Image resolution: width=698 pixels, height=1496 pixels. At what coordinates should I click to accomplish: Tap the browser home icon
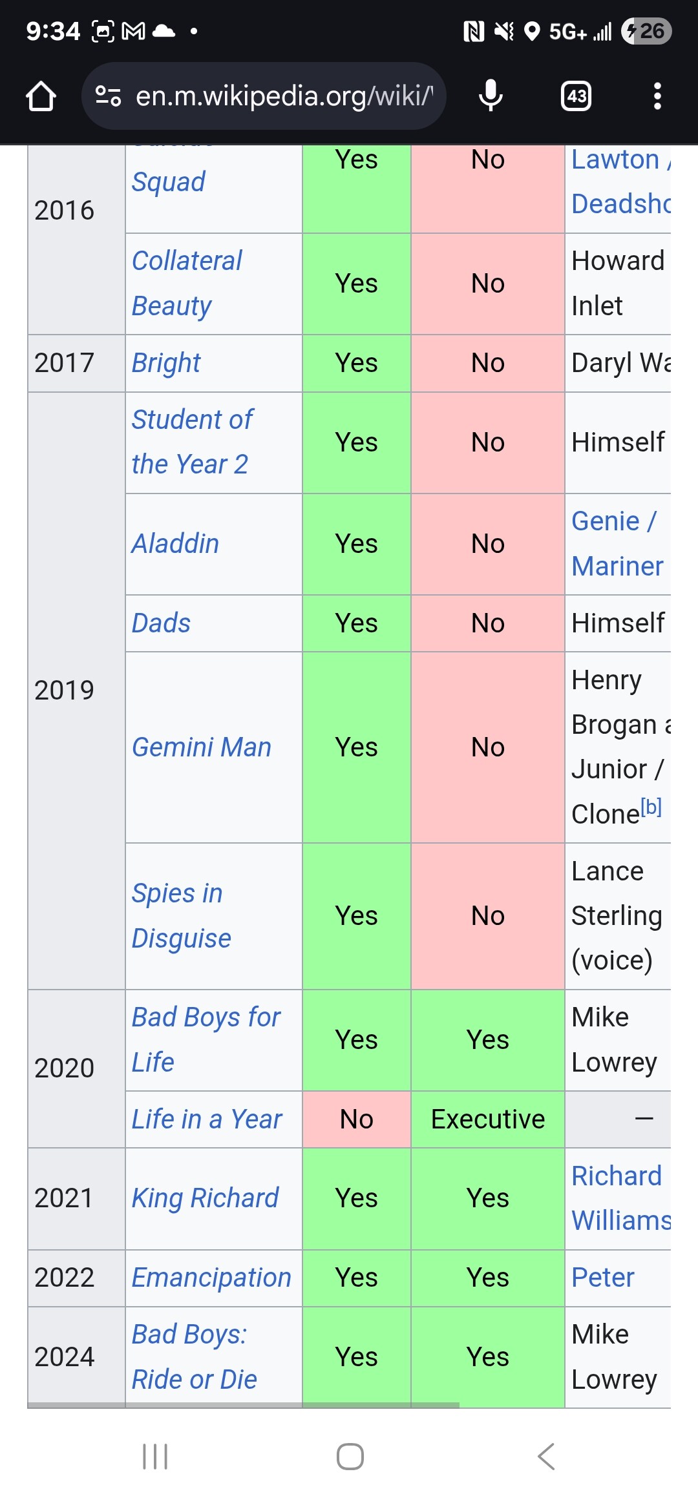41,96
